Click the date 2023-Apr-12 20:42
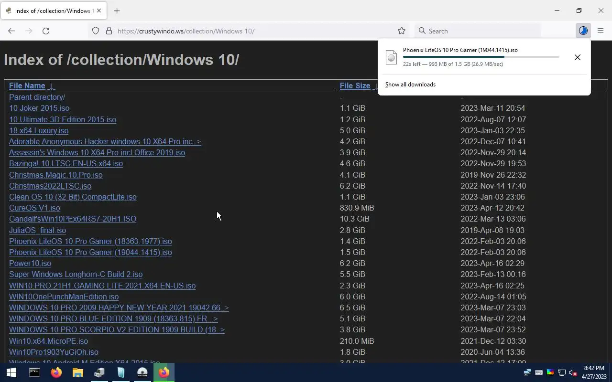Screen dimensions: 612x382 492,208
